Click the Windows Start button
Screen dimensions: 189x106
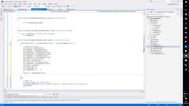[x=186, y=2]
